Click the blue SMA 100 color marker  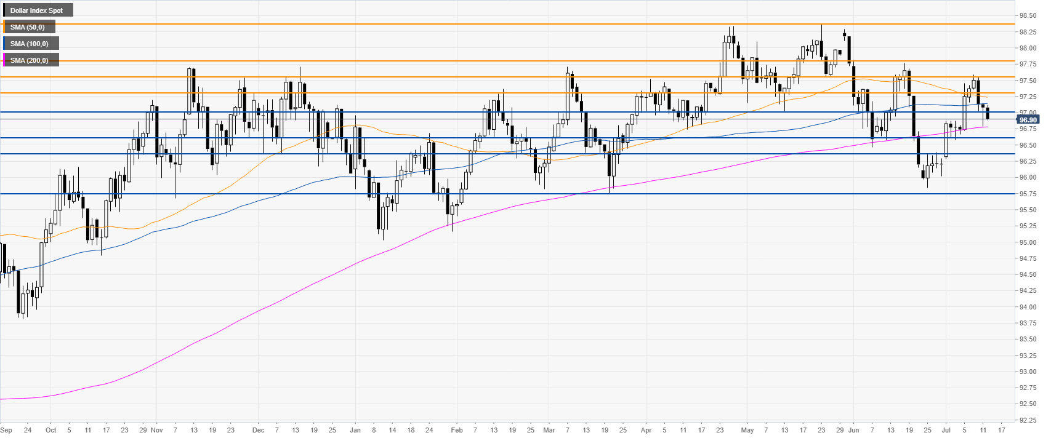[x=4, y=44]
